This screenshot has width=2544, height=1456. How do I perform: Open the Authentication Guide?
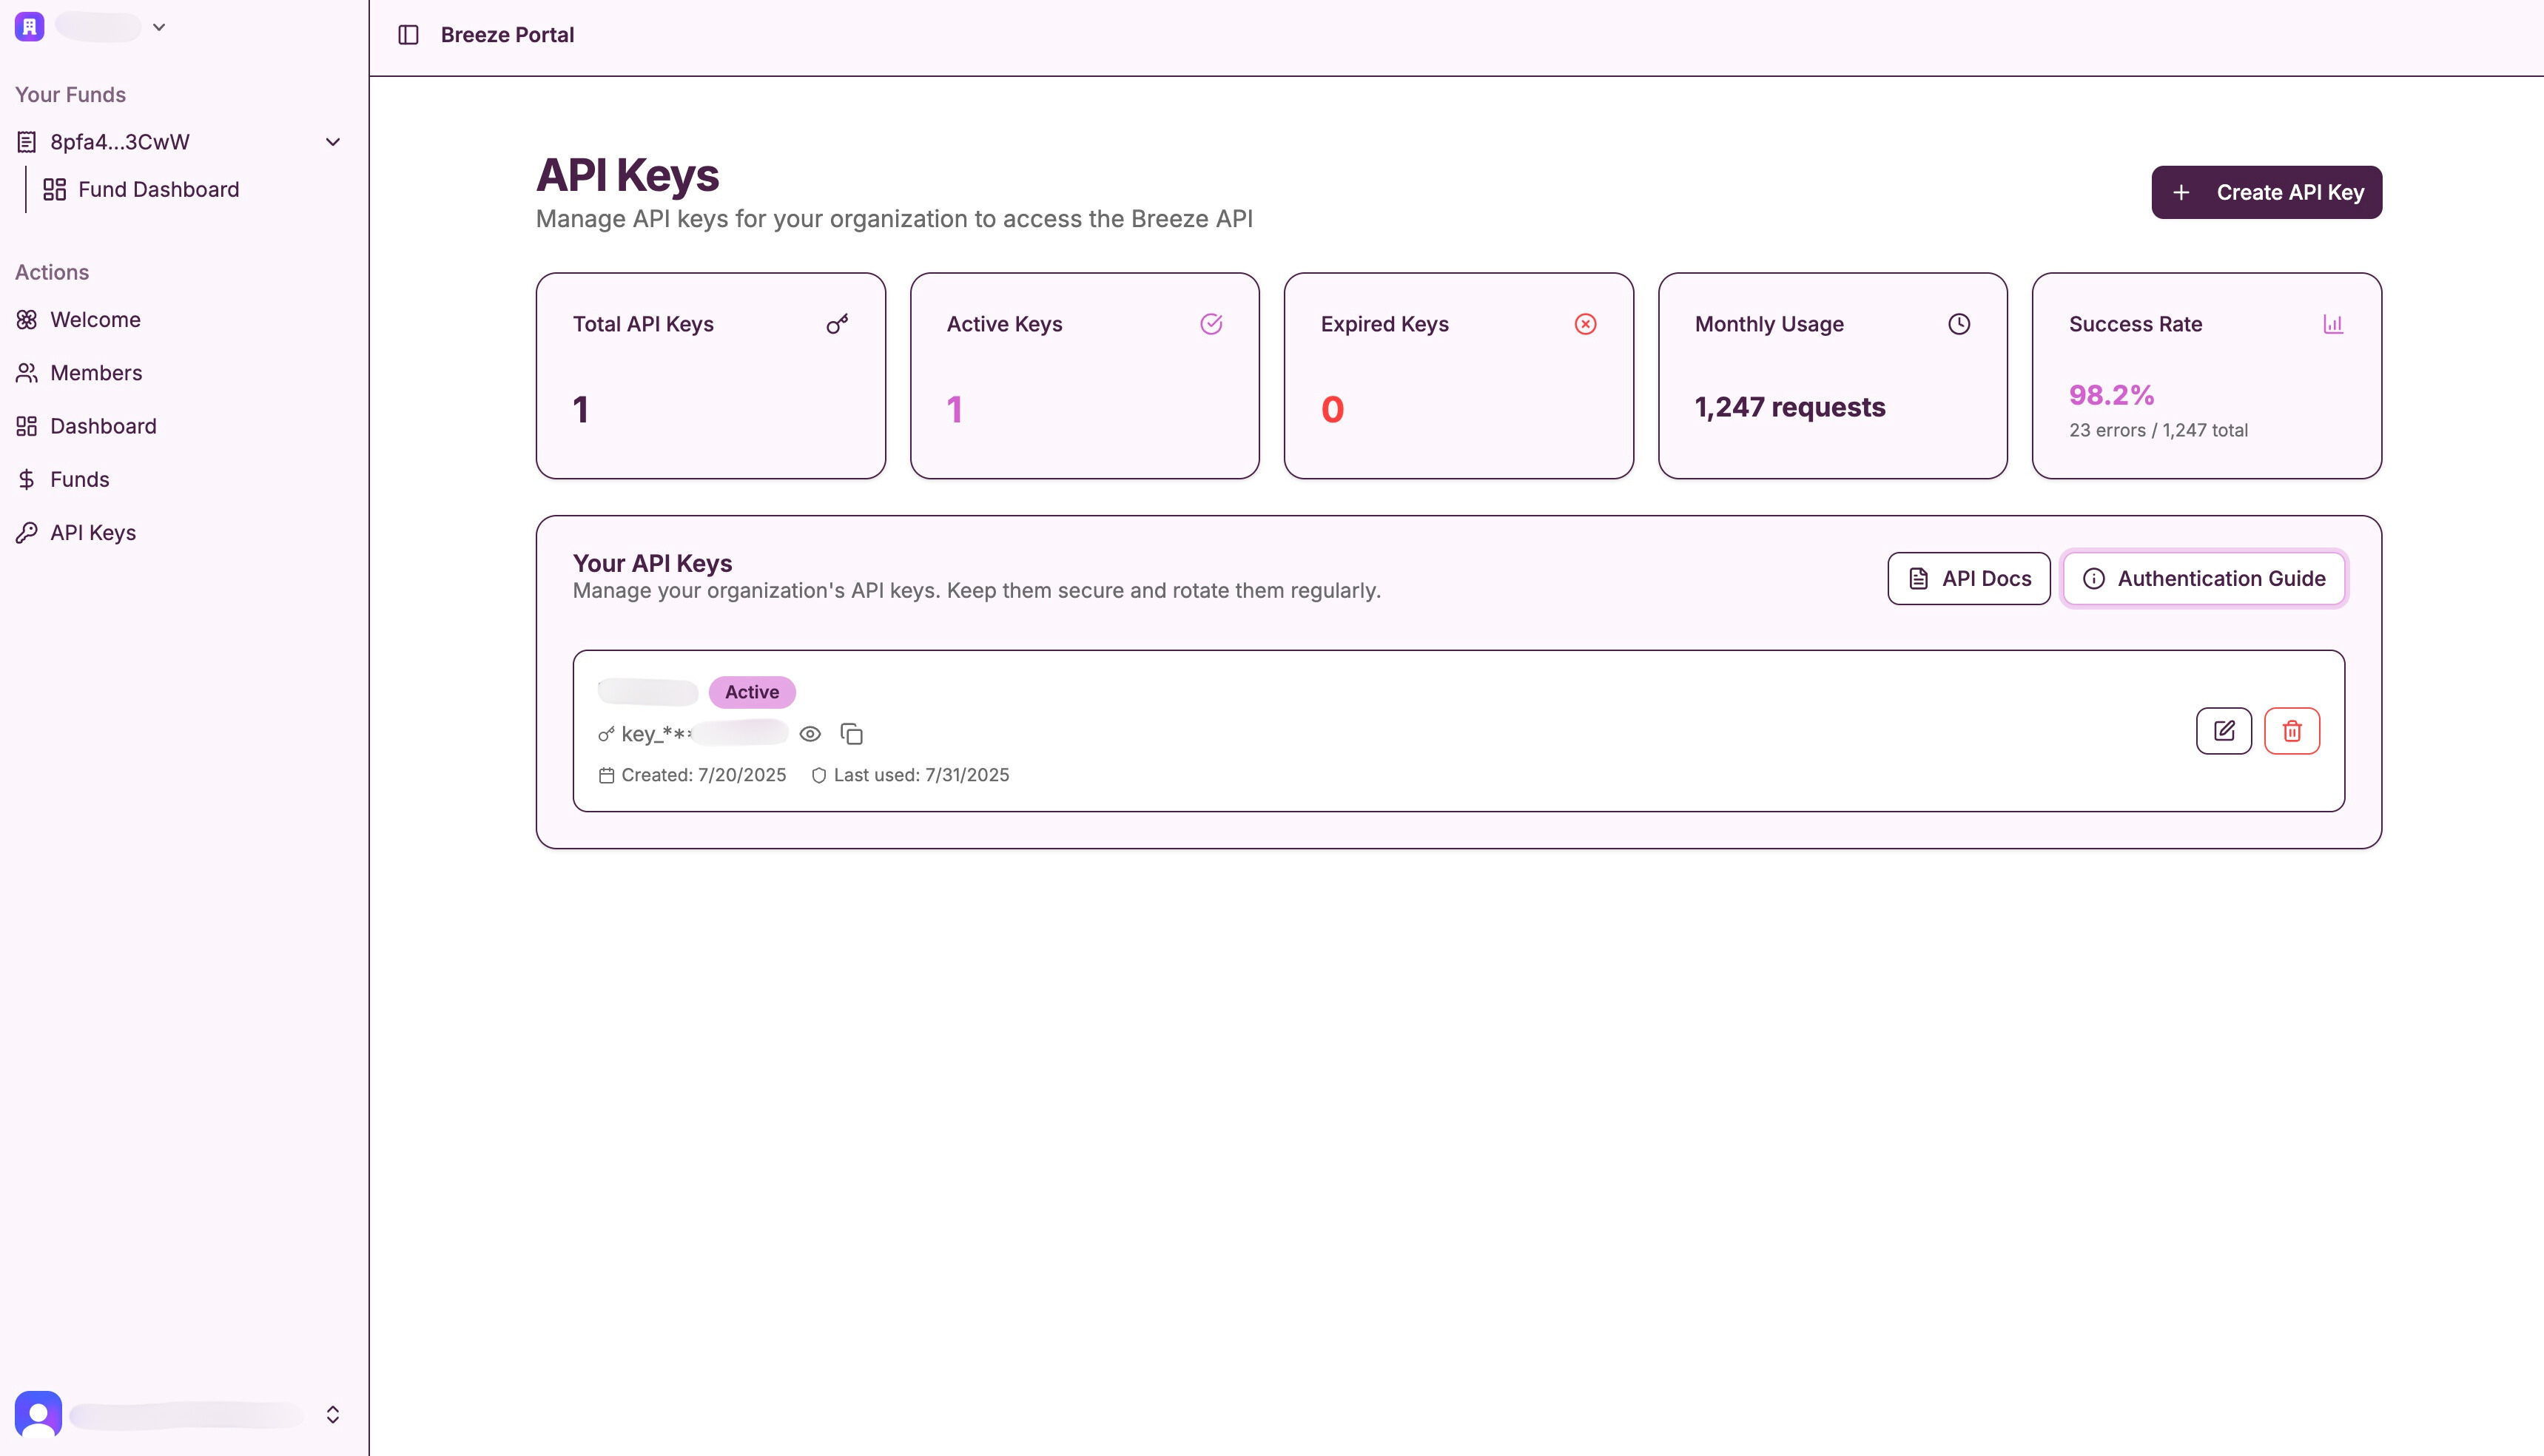[x=2203, y=578]
